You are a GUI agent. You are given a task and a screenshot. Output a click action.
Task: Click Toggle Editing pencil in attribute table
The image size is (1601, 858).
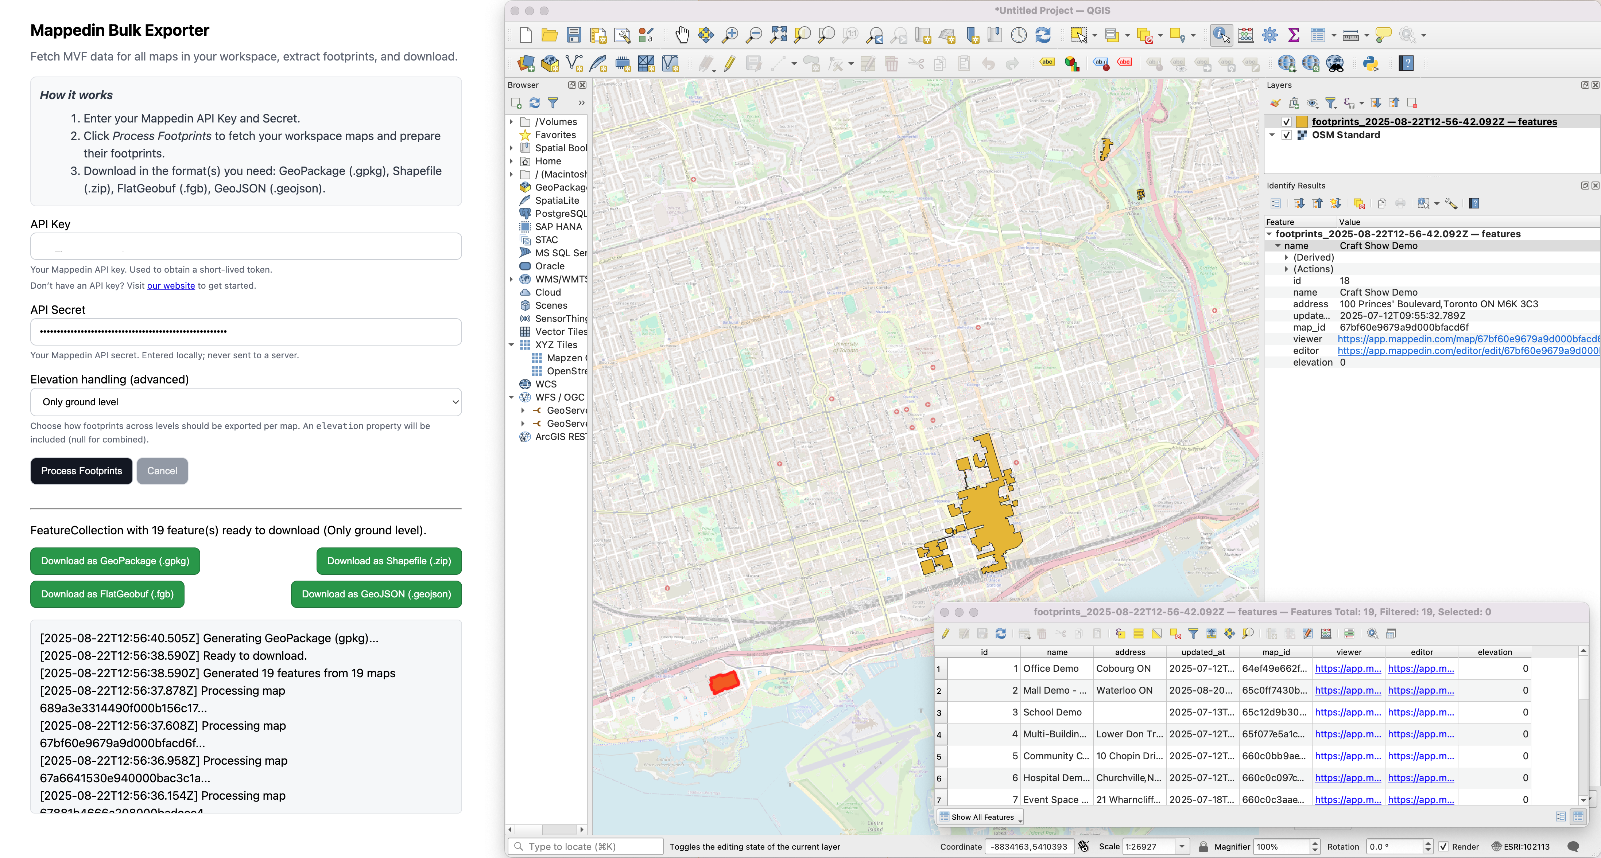click(x=946, y=634)
